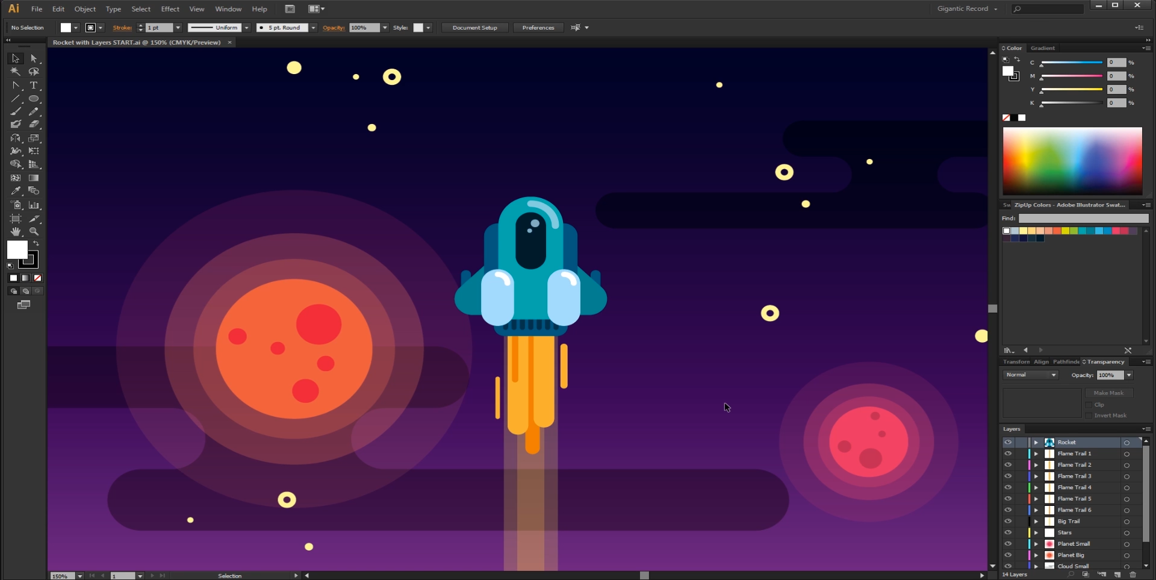Select the Paintbrush tool
The width and height of the screenshot is (1156, 580).
(x=16, y=111)
